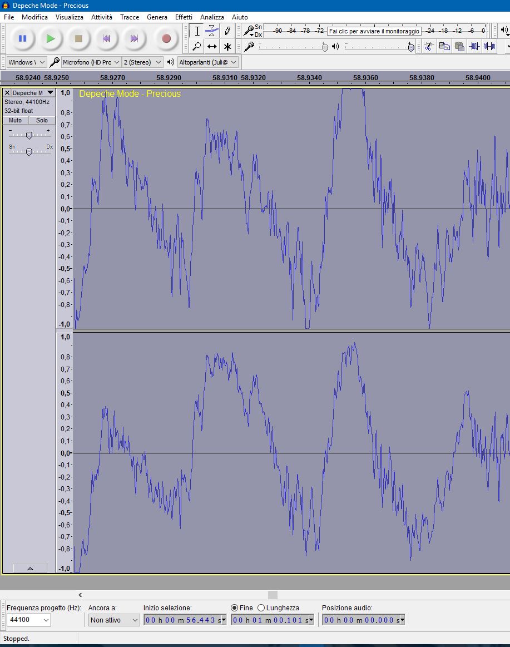Select the Time Shift tool

click(x=212, y=46)
